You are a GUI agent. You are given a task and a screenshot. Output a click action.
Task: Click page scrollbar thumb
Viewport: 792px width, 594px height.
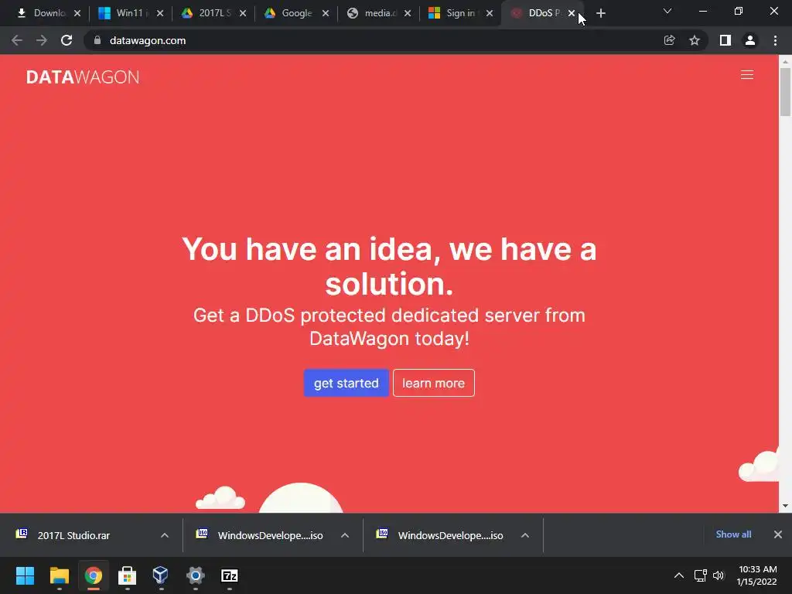pyautogui.click(x=785, y=92)
